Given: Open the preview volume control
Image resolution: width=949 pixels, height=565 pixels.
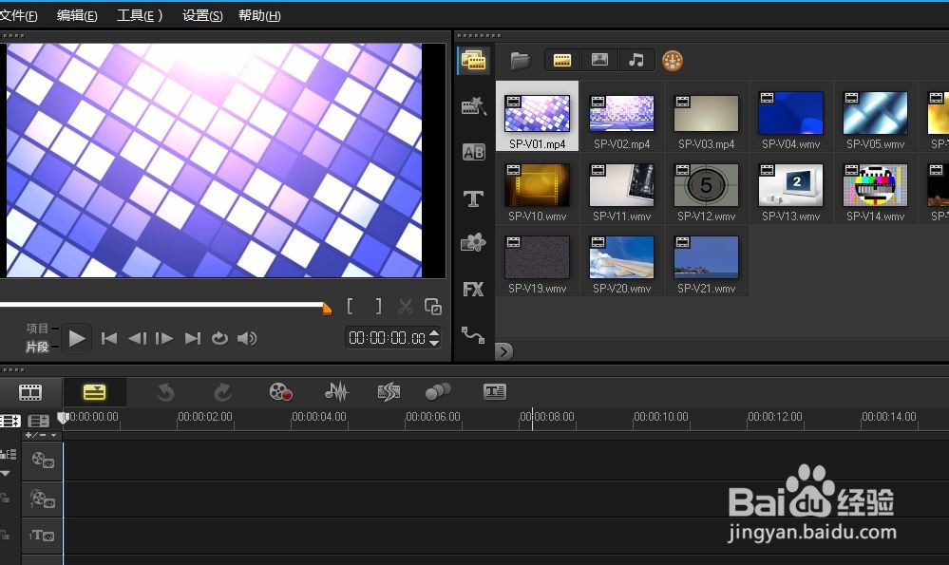Looking at the screenshot, I should (x=247, y=338).
